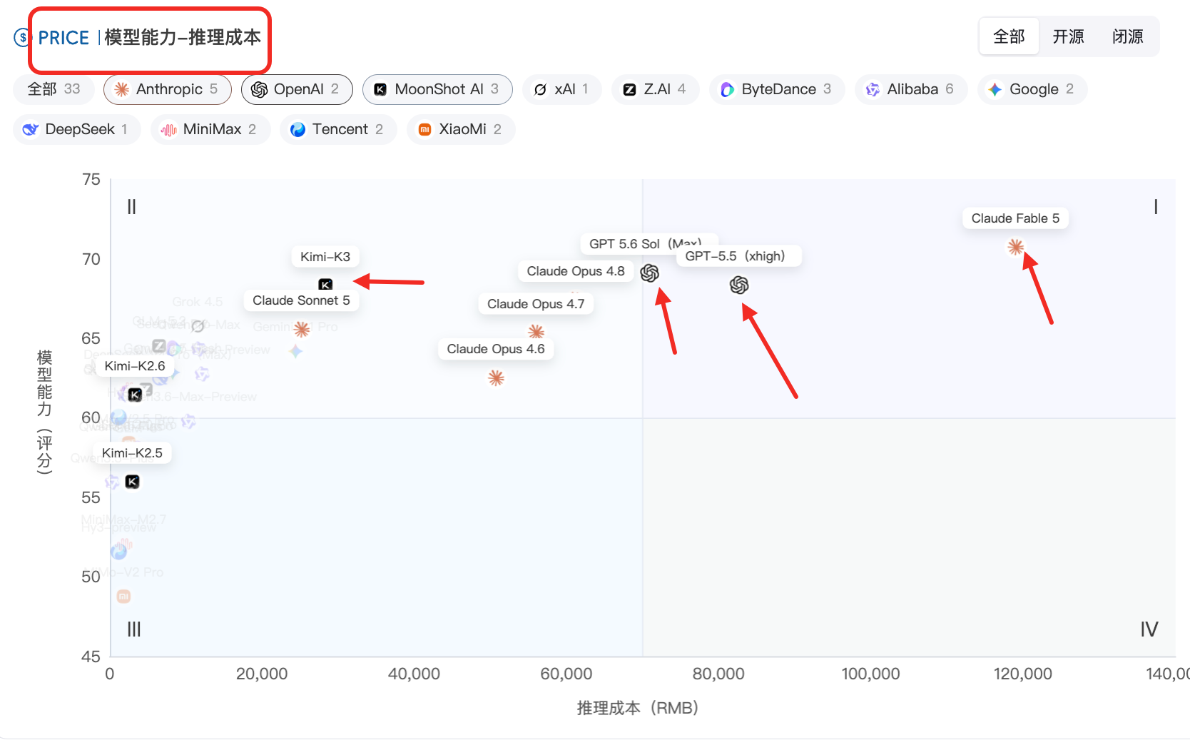The image size is (1190, 745).
Task: Click the Kimi-K2.6 label
Action: coord(135,366)
